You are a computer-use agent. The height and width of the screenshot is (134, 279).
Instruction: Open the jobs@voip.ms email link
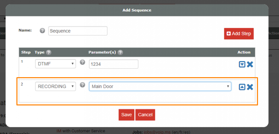pos(157,132)
